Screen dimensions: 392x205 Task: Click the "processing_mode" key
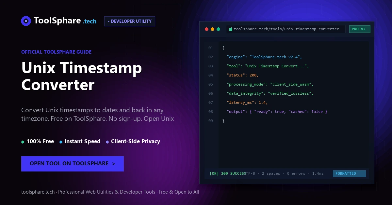pyautogui.click(x=246, y=84)
